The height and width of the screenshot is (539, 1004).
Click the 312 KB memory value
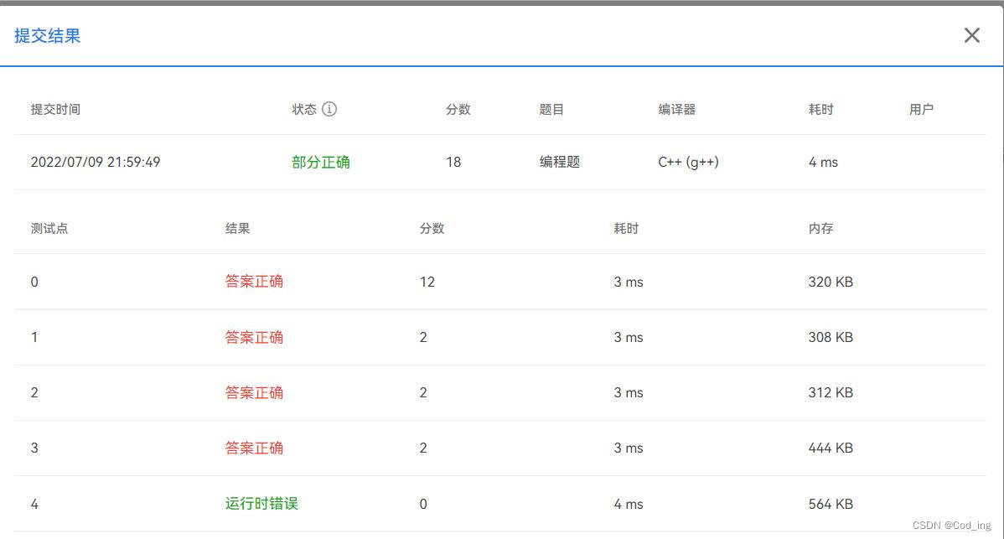831,392
